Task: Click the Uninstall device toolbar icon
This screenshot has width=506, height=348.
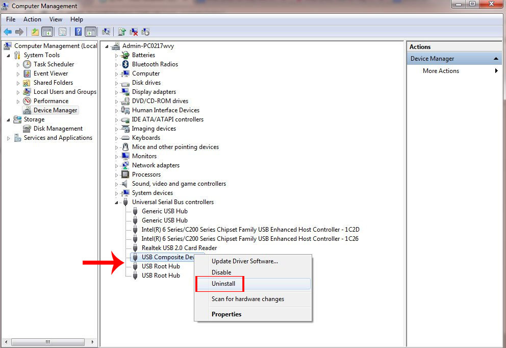Action: [x=134, y=31]
